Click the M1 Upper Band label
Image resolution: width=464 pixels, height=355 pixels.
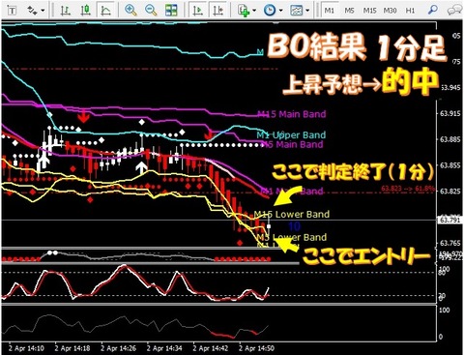coord(291,134)
